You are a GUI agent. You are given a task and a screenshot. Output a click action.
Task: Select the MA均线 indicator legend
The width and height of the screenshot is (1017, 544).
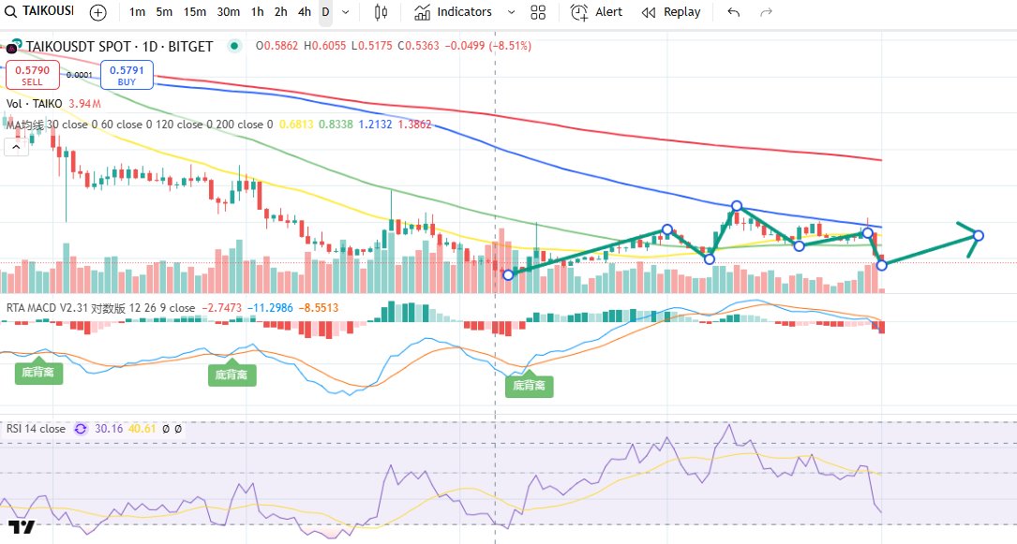tap(140, 125)
